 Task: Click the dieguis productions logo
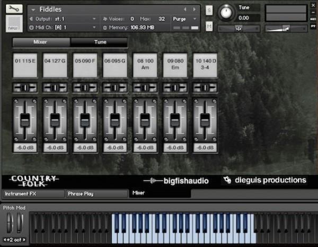pyautogui.click(x=264, y=181)
